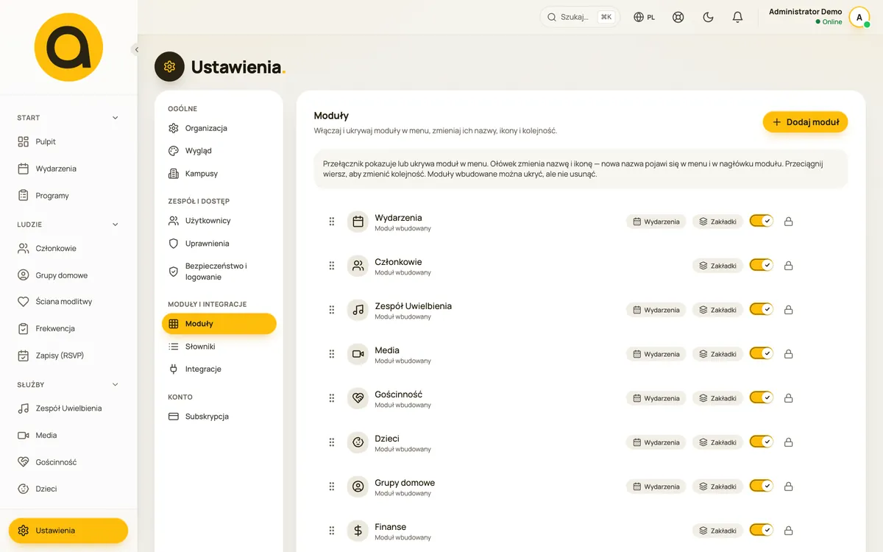The image size is (883, 552).
Task: Switch to dark mode with the moon icon
Action: coord(708,17)
